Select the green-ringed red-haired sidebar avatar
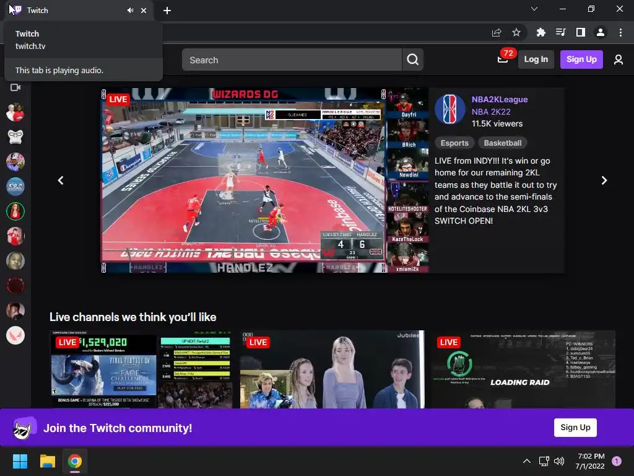Screen dimensions: 634x476 pyautogui.click(x=15, y=211)
